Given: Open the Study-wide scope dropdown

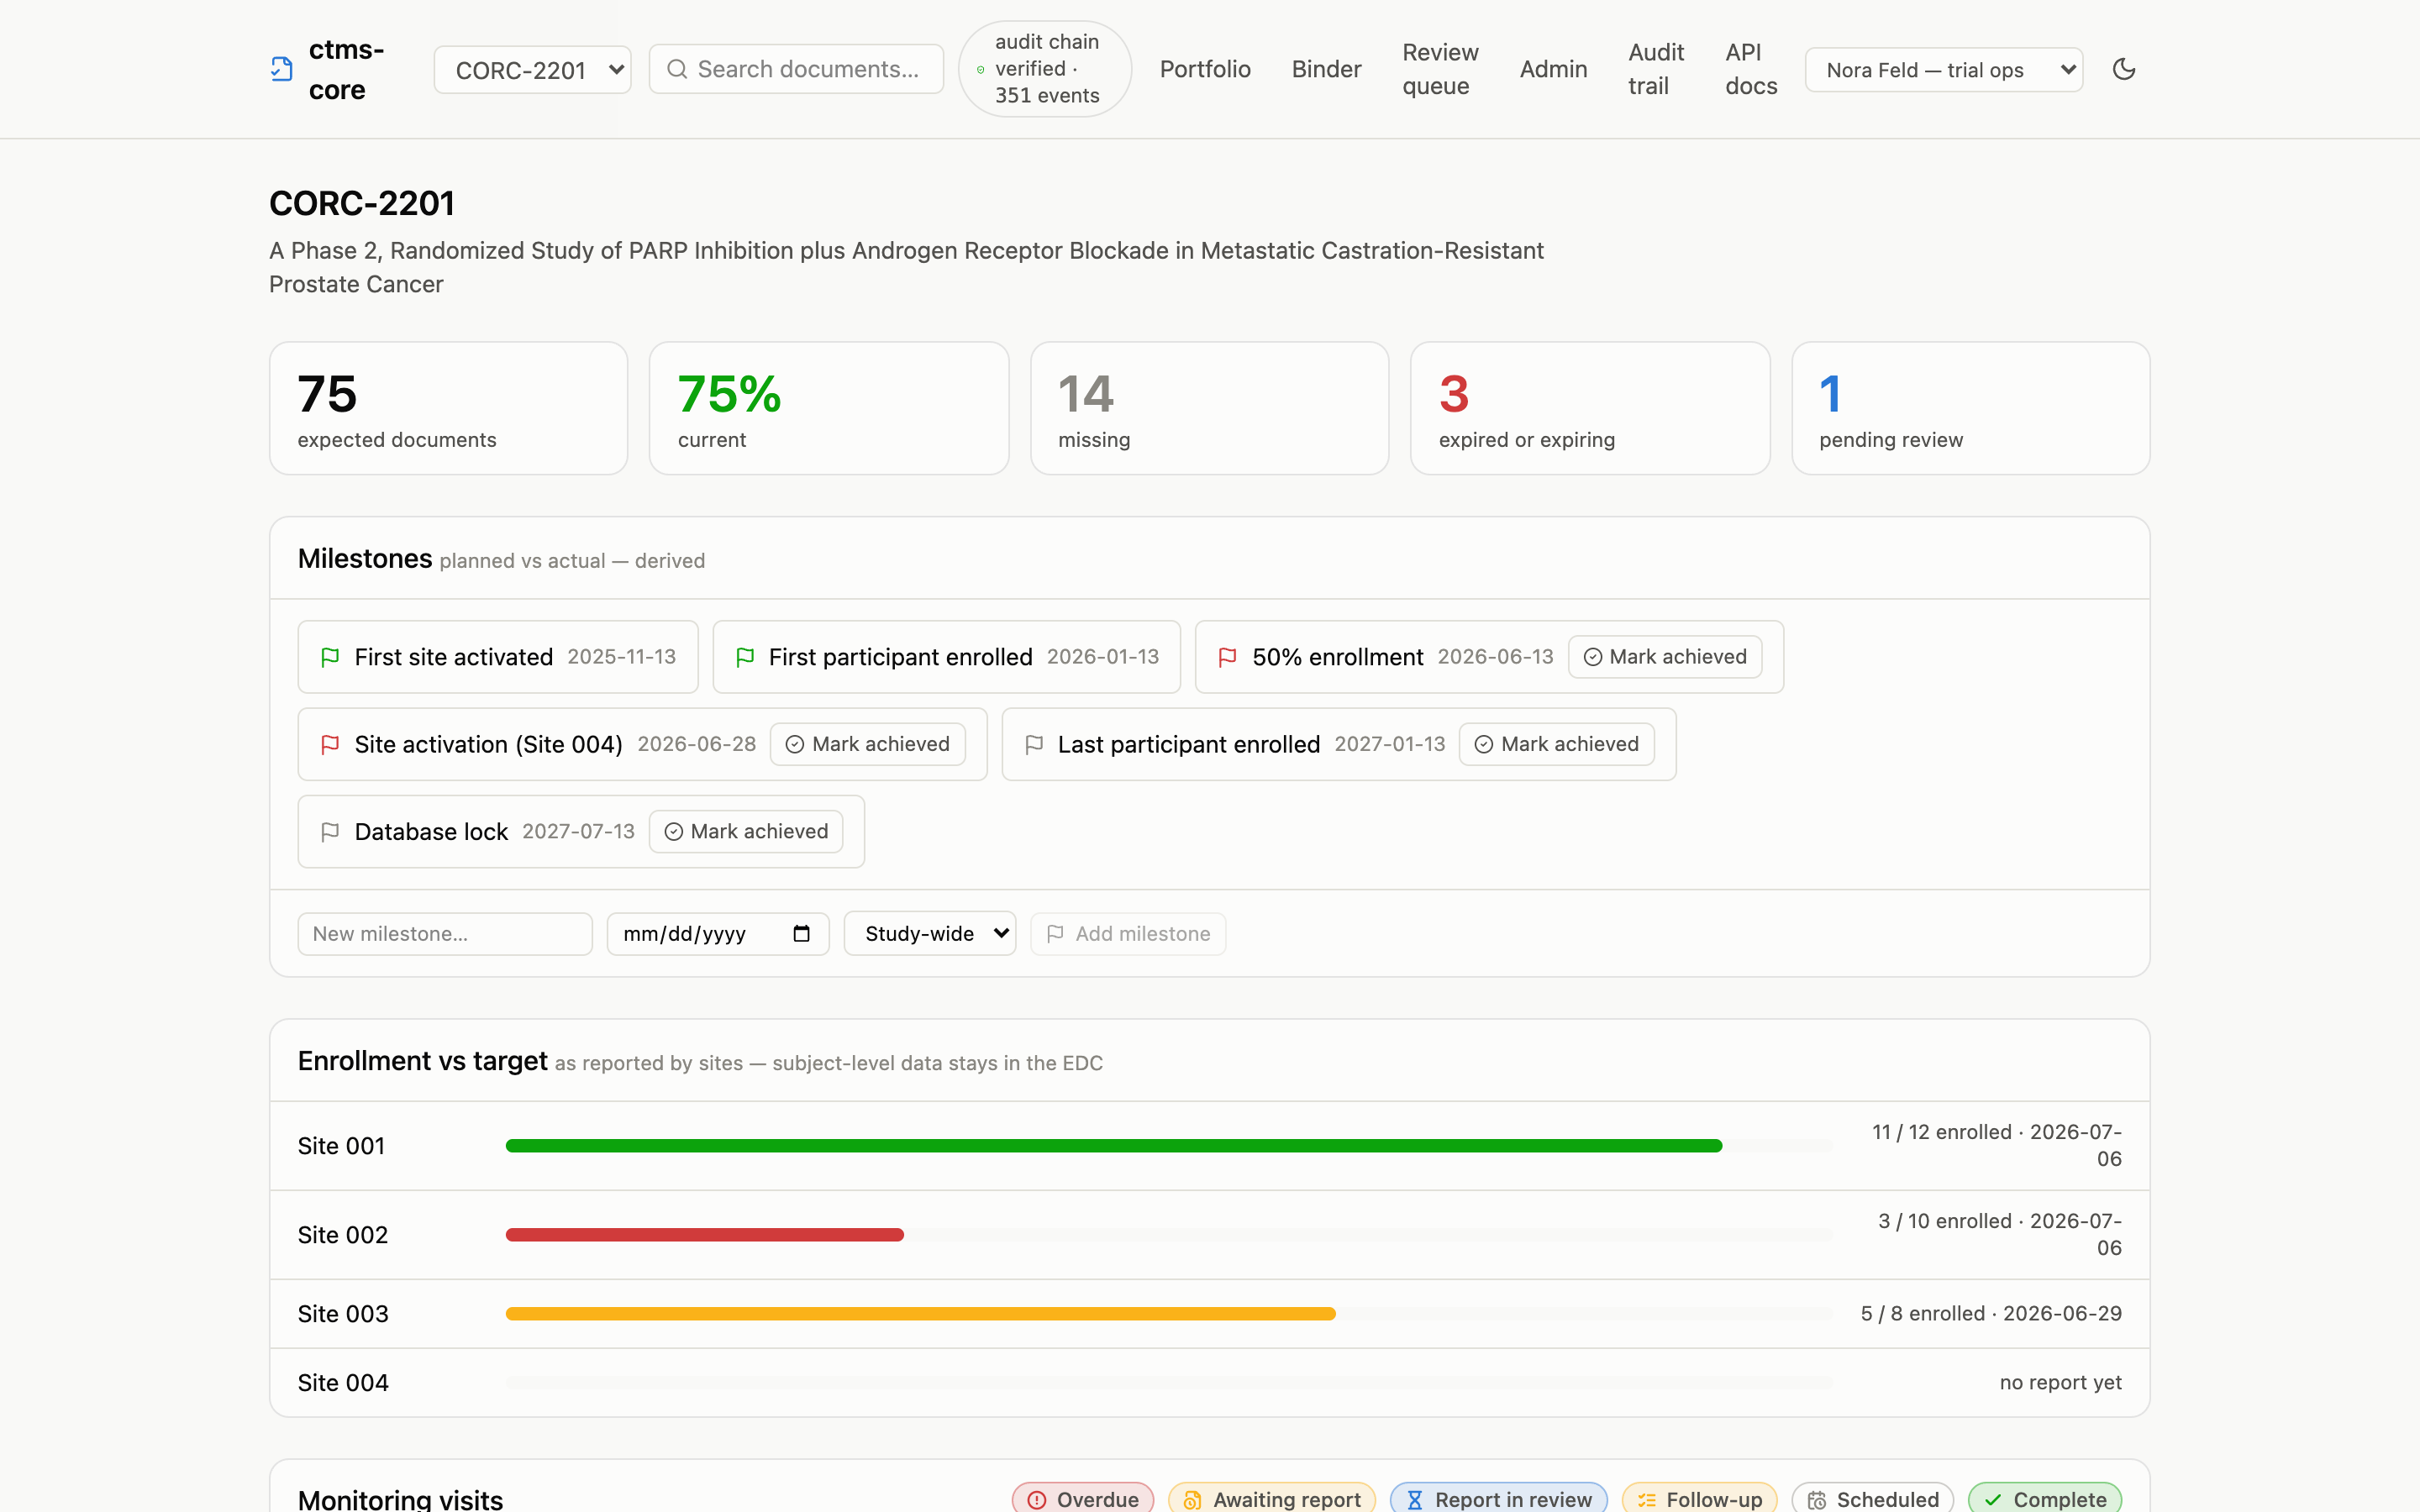Looking at the screenshot, I should tap(930, 934).
